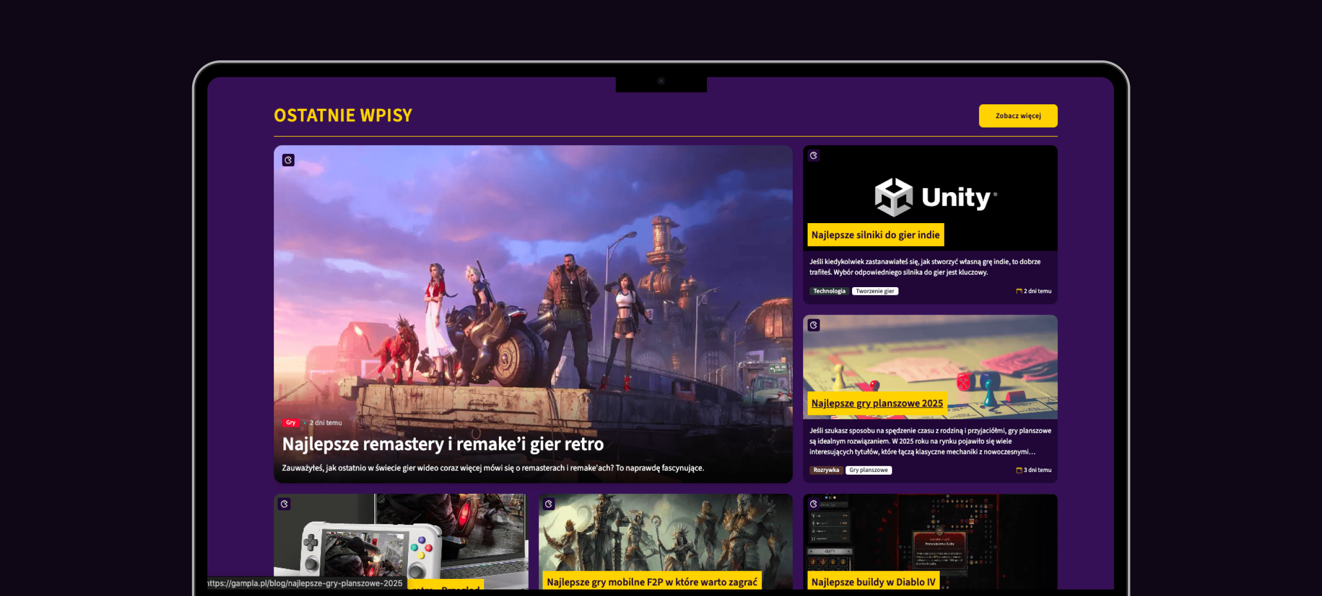Click the Unity logo thumbnail

pos(935,197)
